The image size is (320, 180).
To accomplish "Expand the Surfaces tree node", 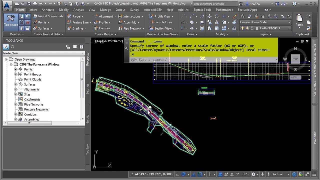I will [15, 84].
